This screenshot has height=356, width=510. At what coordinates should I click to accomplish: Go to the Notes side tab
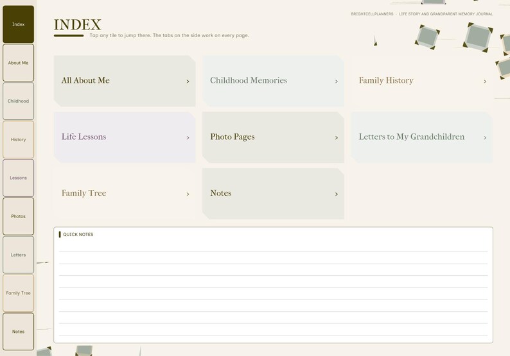tap(18, 332)
